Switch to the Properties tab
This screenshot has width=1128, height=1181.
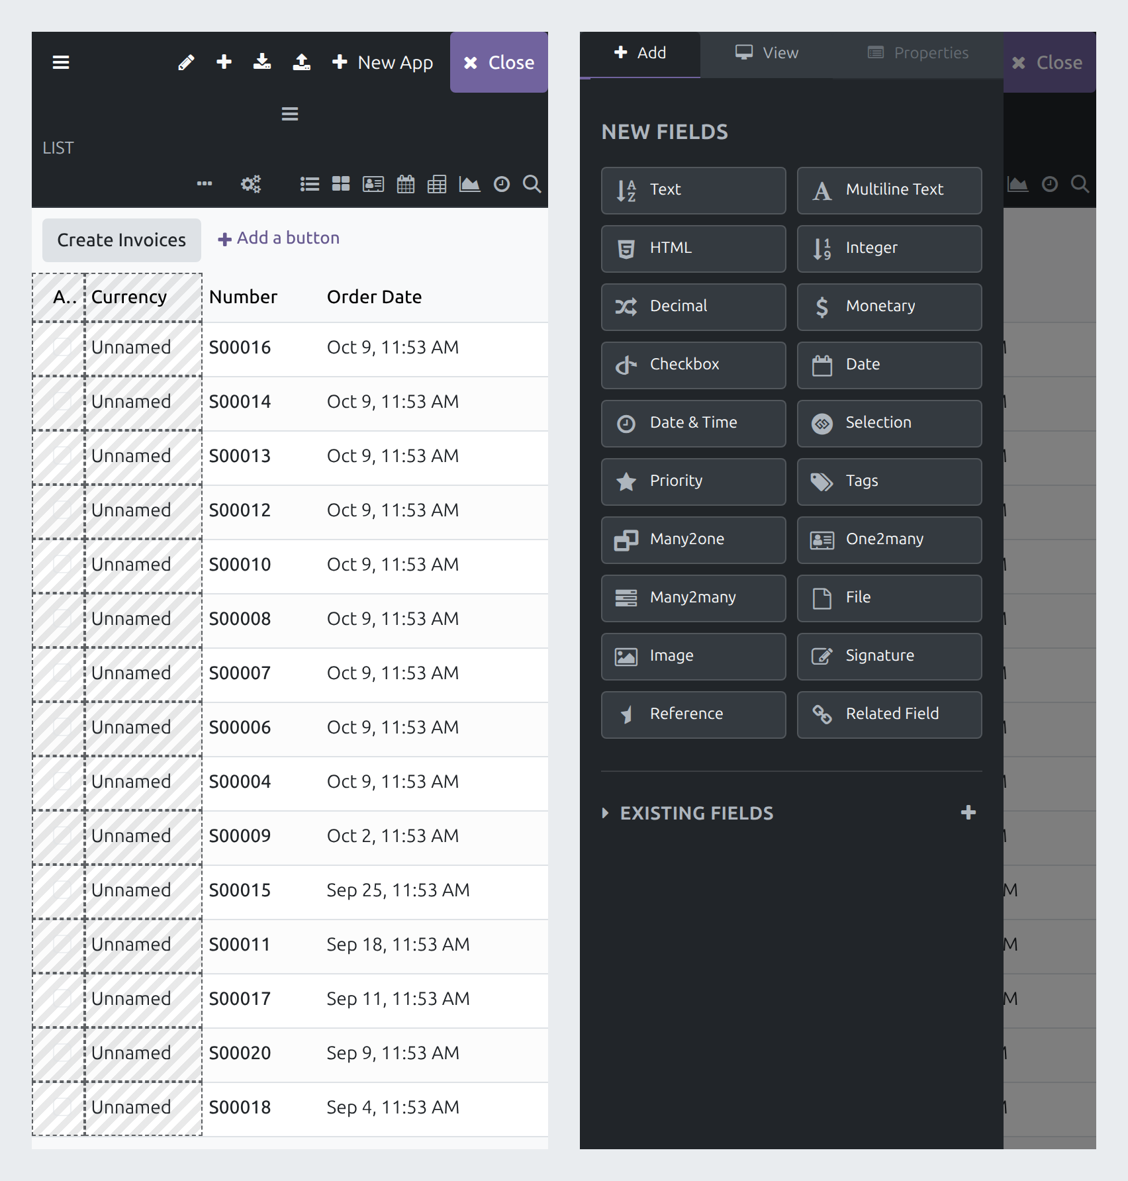(918, 54)
